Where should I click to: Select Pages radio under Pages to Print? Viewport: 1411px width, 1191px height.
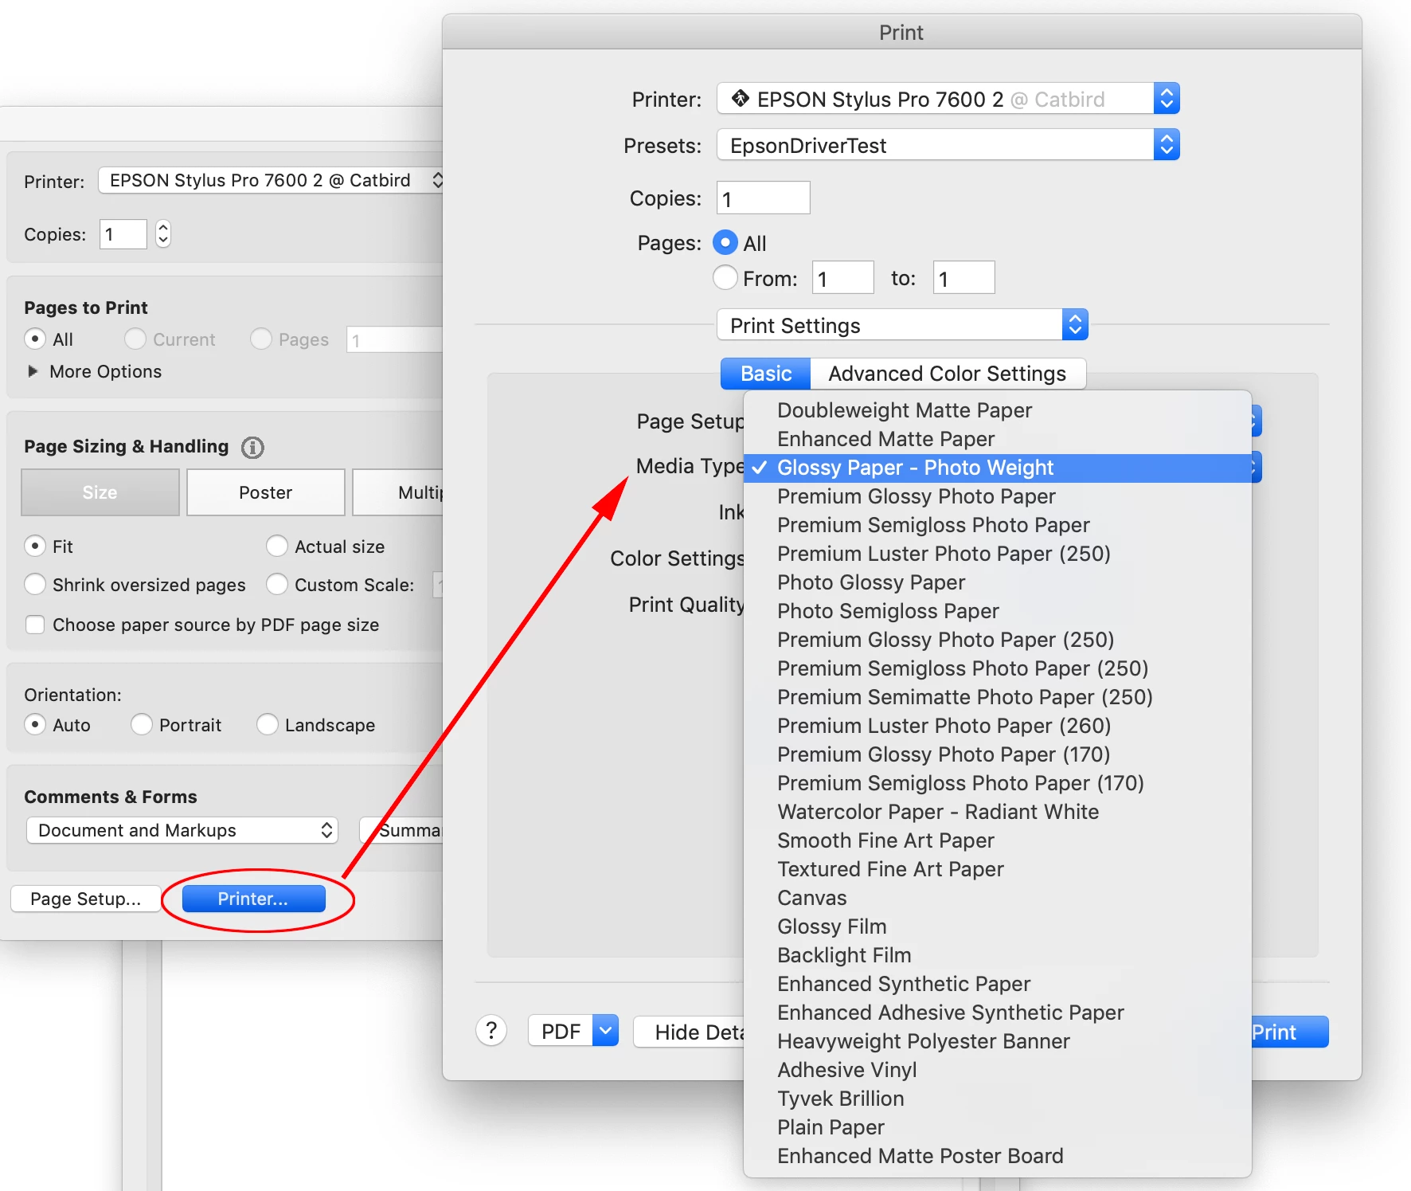pos(261,339)
